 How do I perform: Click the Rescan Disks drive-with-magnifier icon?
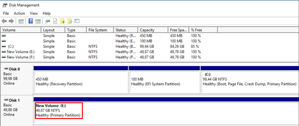point(48,21)
